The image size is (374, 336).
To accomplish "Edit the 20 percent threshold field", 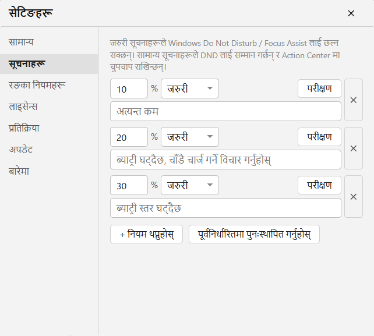I will (129, 137).
